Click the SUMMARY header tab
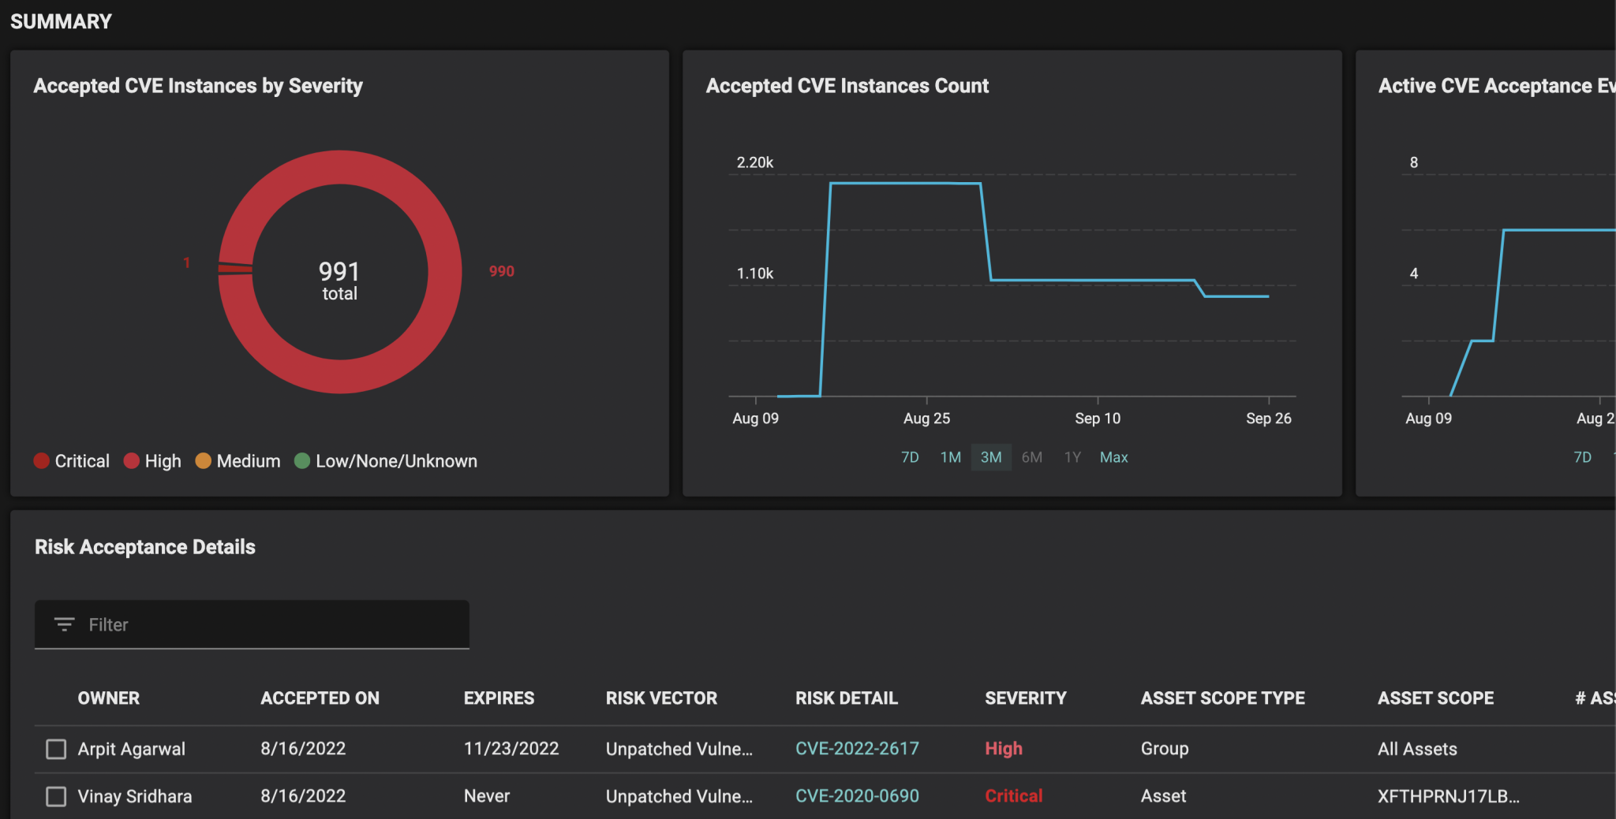The image size is (1616, 819). point(61,21)
